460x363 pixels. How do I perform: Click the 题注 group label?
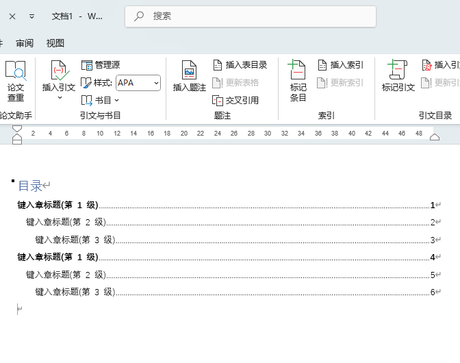tap(222, 116)
